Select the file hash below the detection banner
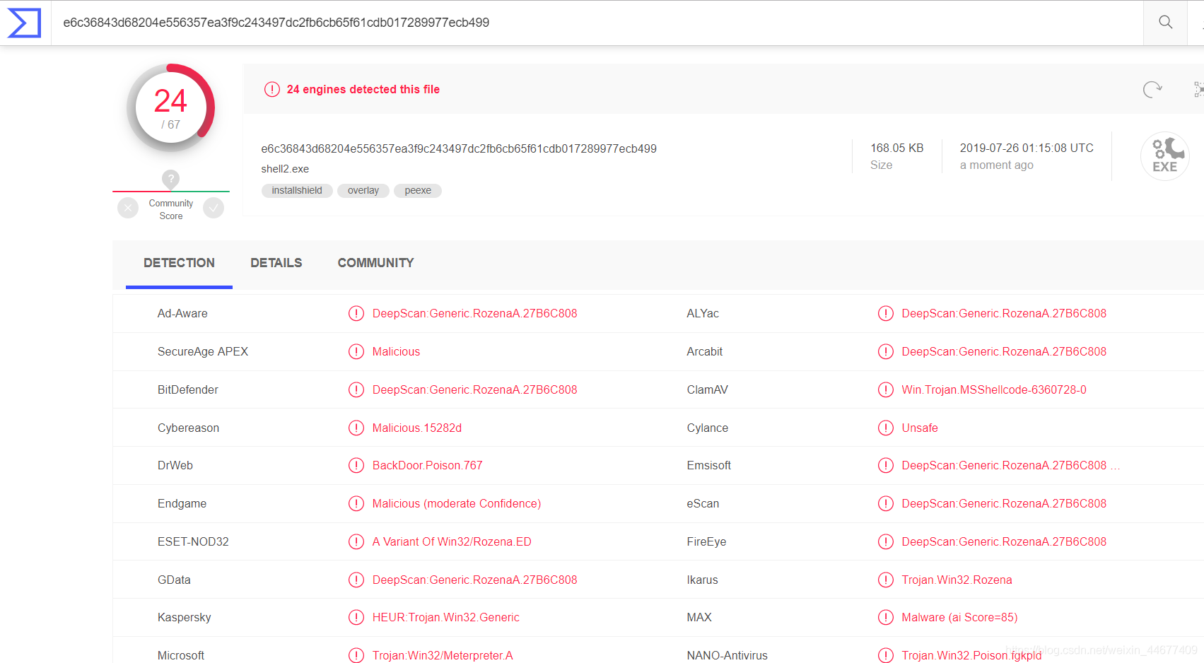The width and height of the screenshot is (1204, 663). [459, 148]
